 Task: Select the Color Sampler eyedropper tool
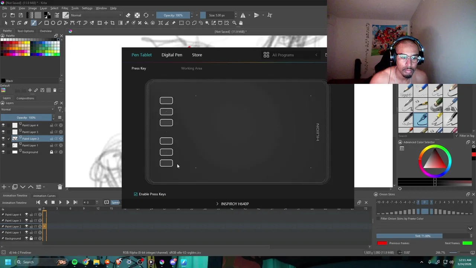tap(127, 23)
